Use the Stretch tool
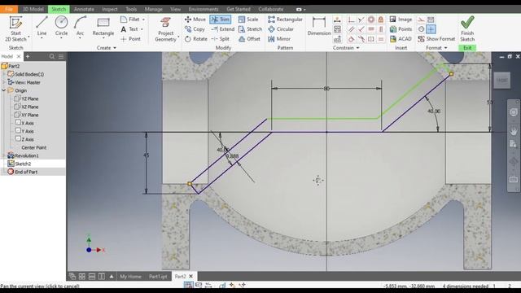The image size is (521, 293). click(x=250, y=29)
